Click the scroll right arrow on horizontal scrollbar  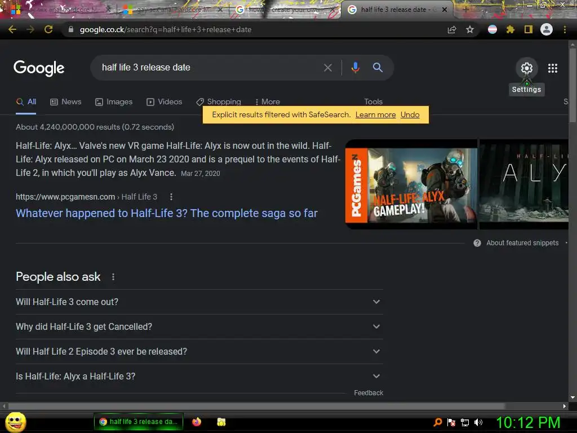coord(565,406)
